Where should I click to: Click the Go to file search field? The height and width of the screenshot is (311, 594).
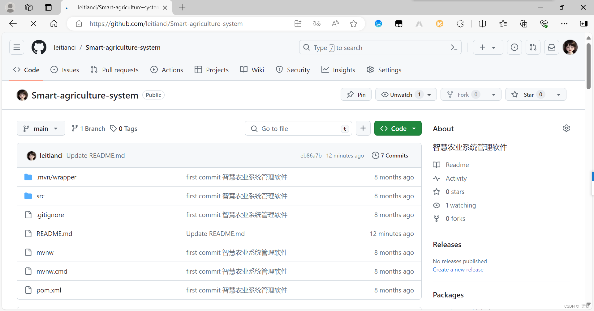(x=298, y=128)
